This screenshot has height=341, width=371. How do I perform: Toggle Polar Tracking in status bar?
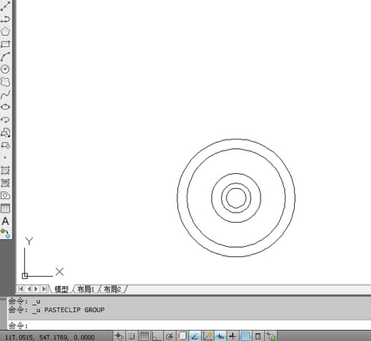tap(169, 336)
